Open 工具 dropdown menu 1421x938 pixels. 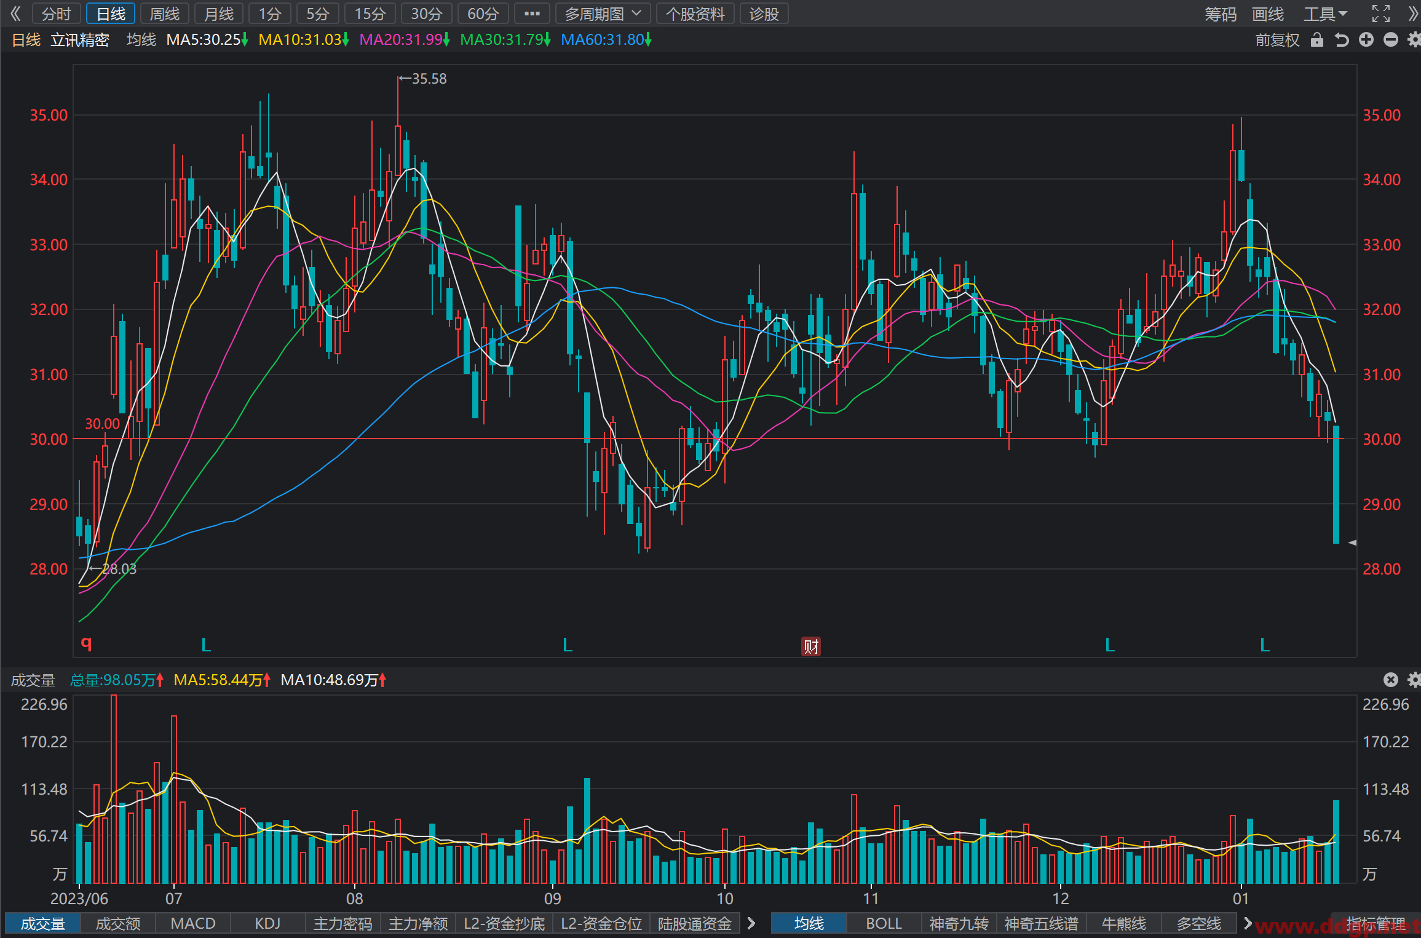pyautogui.click(x=1326, y=14)
